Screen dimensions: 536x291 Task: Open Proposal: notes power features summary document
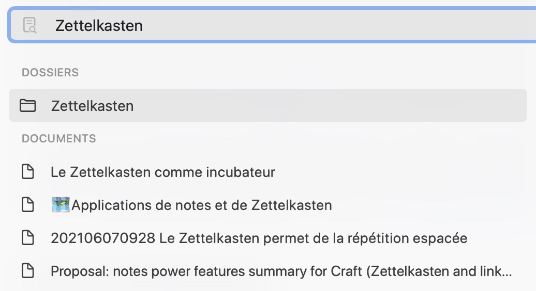(x=281, y=271)
